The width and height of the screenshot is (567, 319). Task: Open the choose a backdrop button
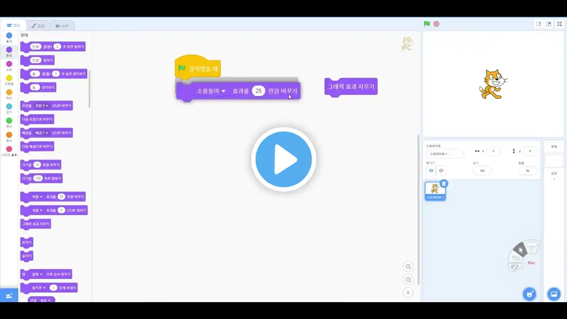click(x=554, y=294)
